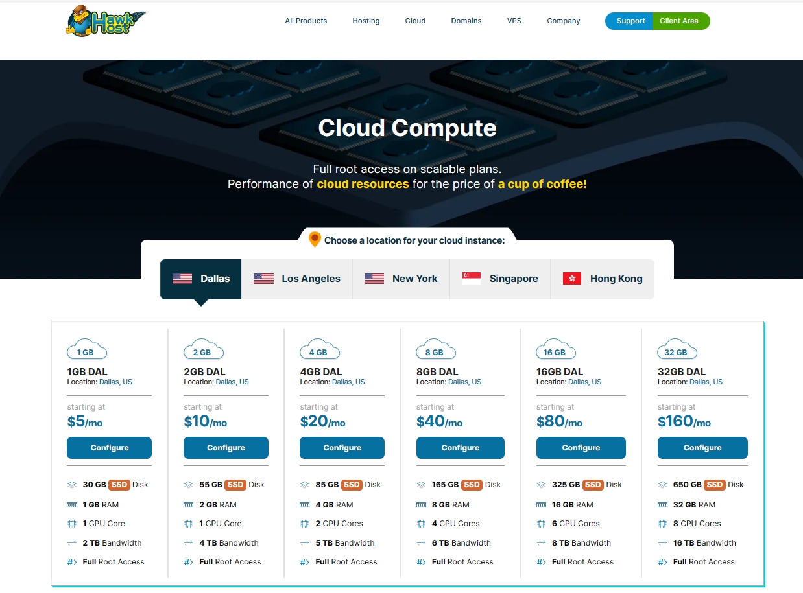803x593 pixels.
Task: Click the US flag on Dallas tab
Action: [x=182, y=279]
